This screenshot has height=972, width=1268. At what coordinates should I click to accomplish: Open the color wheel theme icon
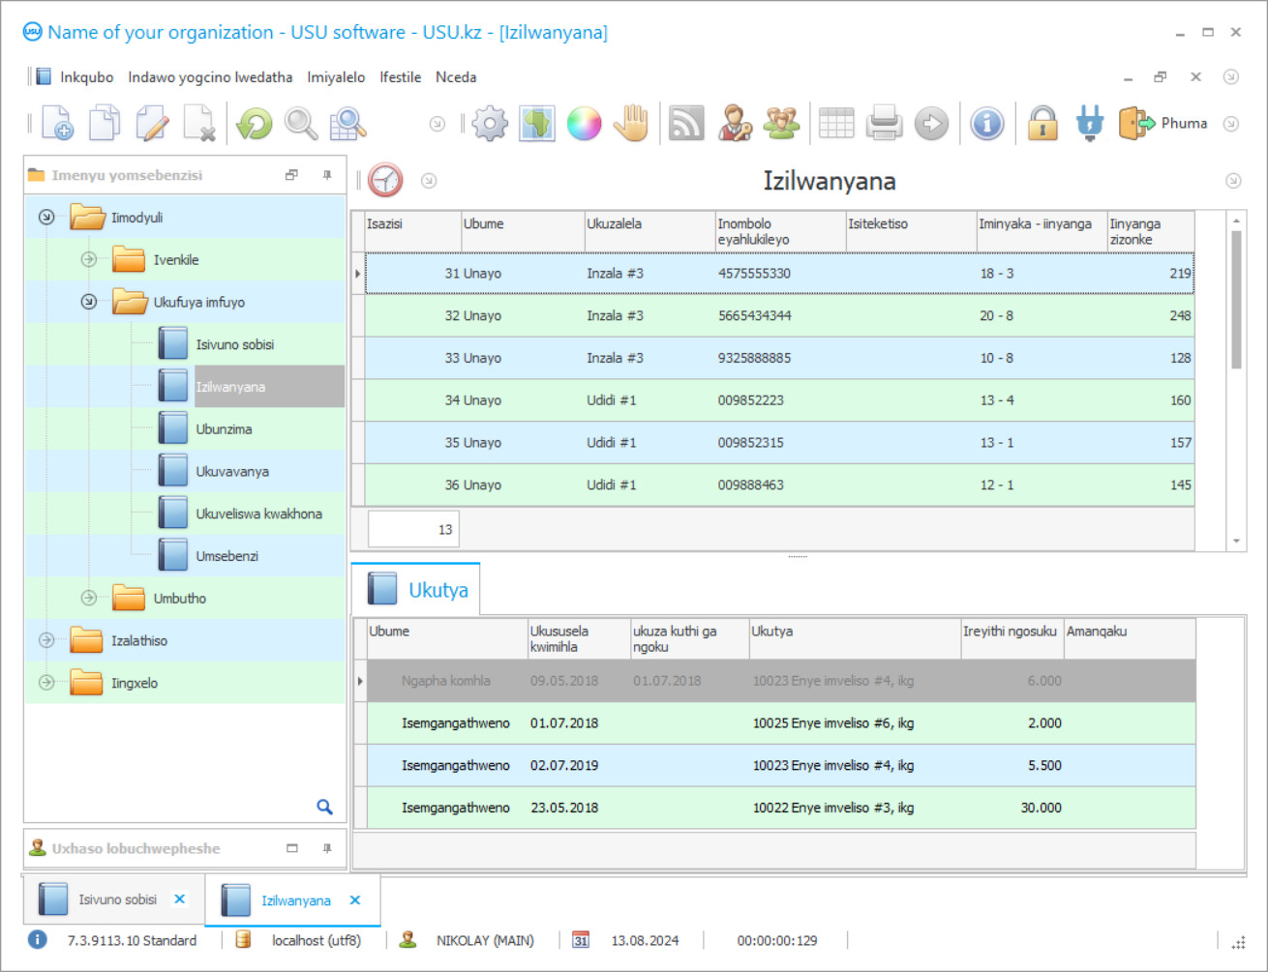click(x=584, y=124)
